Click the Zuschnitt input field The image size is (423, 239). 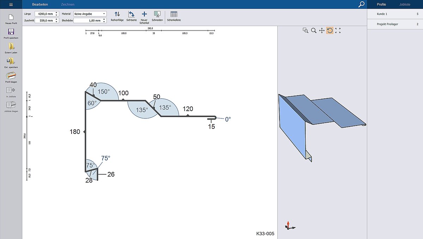[x=44, y=20]
